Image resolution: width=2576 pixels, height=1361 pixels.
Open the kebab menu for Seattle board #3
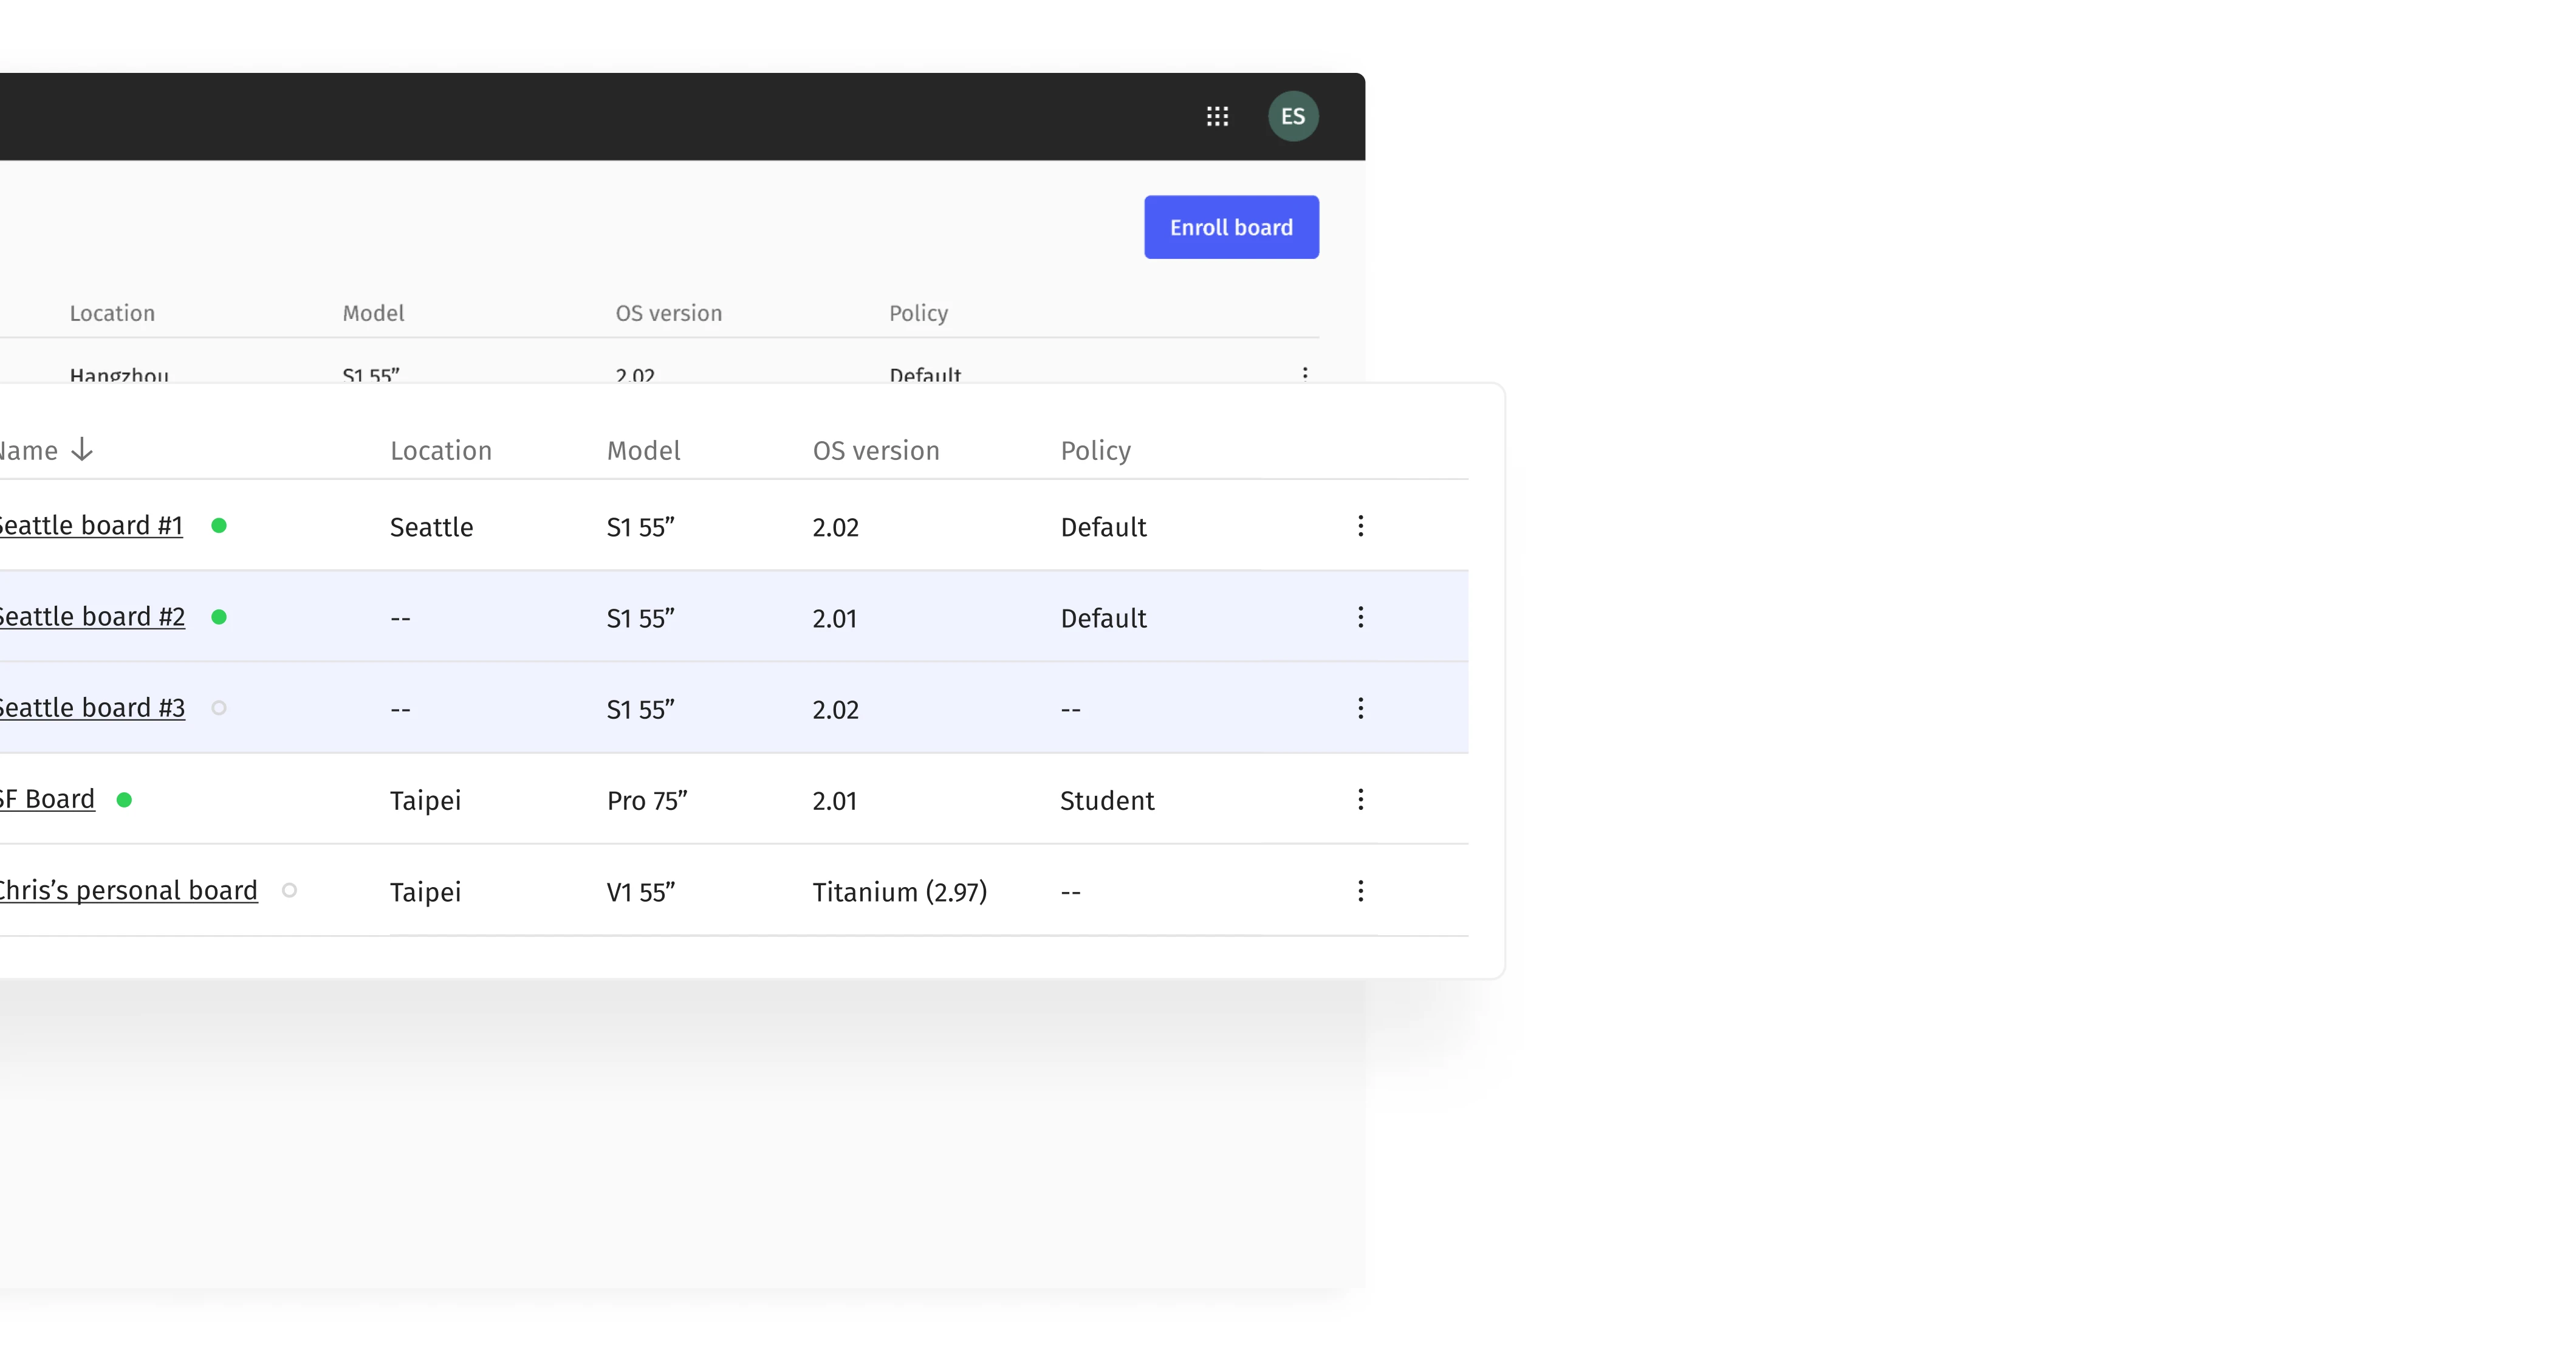1361,708
